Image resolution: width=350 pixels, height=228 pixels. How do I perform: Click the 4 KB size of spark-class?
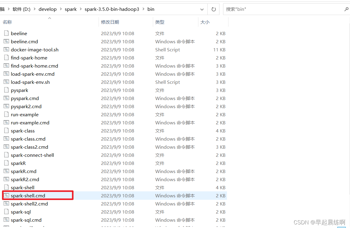coord(221,131)
